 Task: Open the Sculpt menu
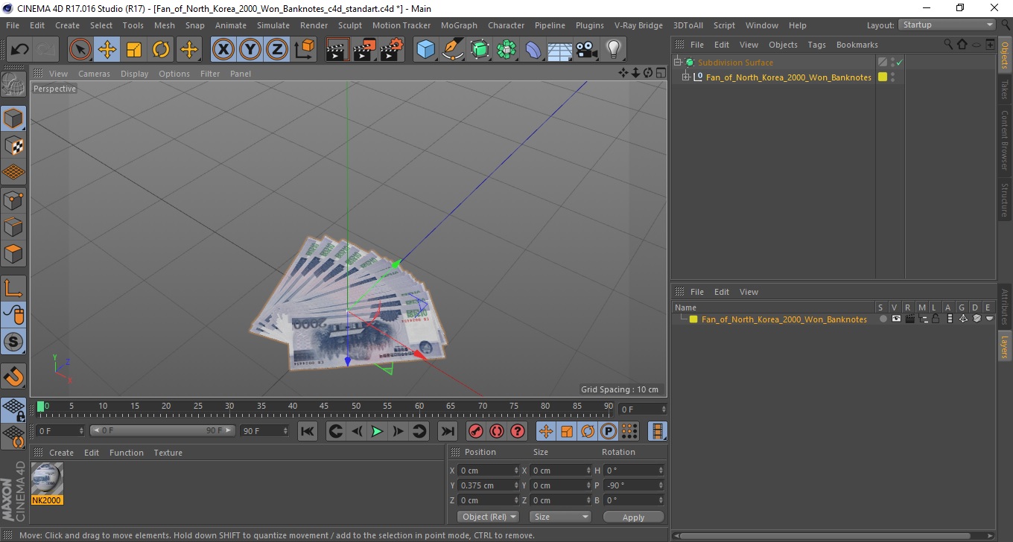(350, 25)
